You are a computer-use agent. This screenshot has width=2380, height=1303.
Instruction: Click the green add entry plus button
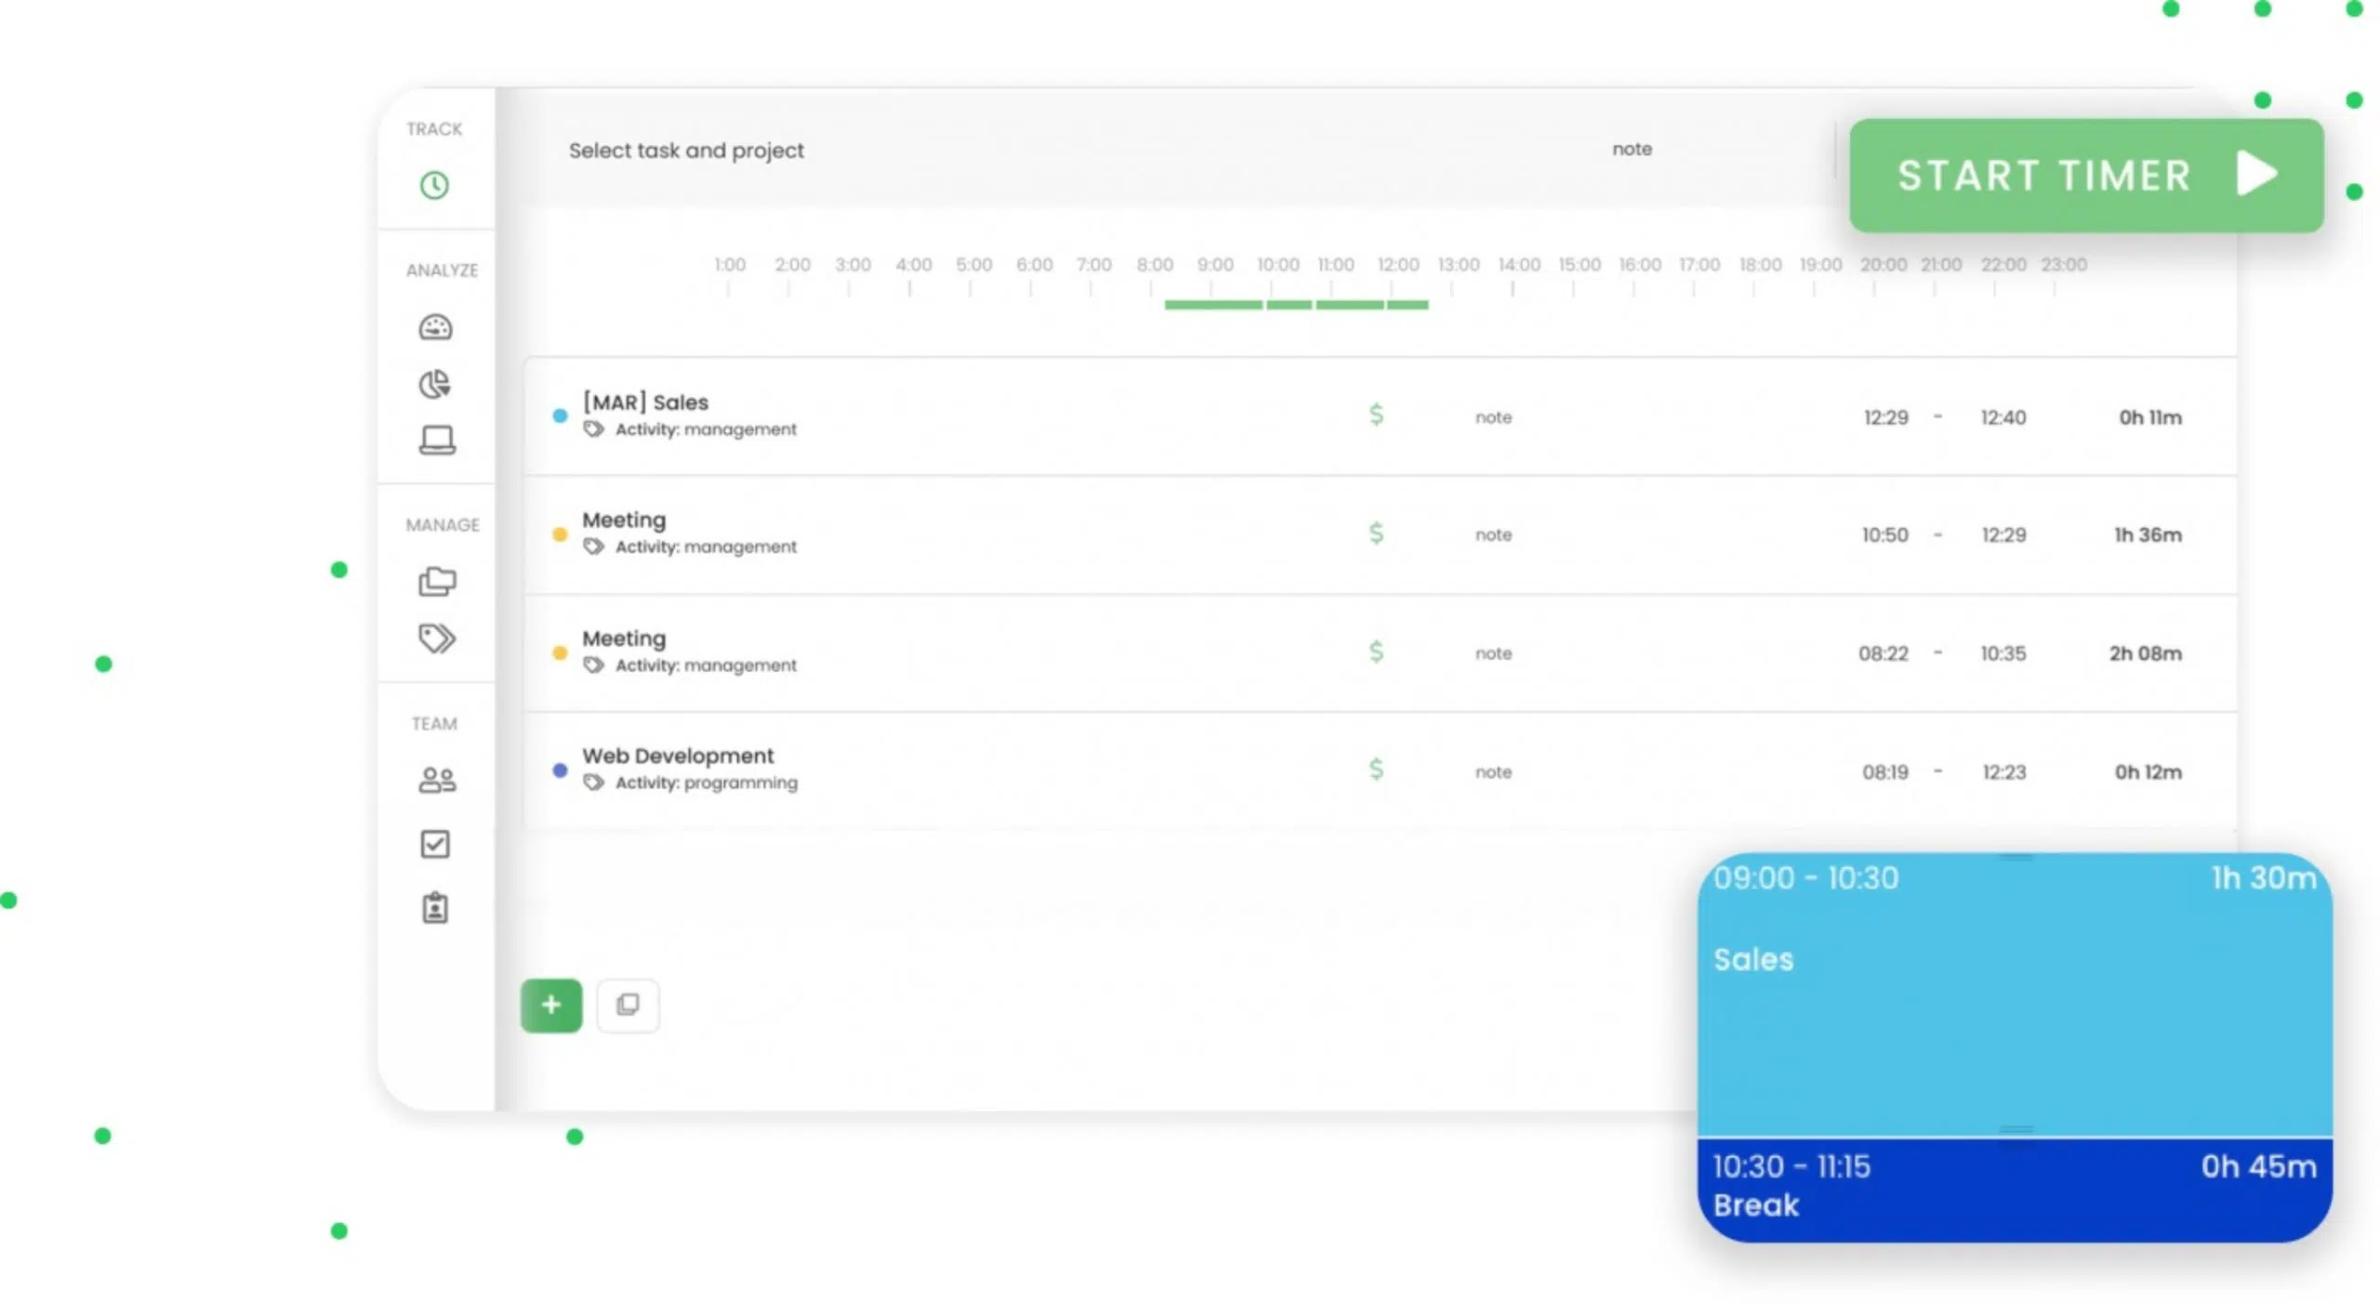pos(550,1005)
